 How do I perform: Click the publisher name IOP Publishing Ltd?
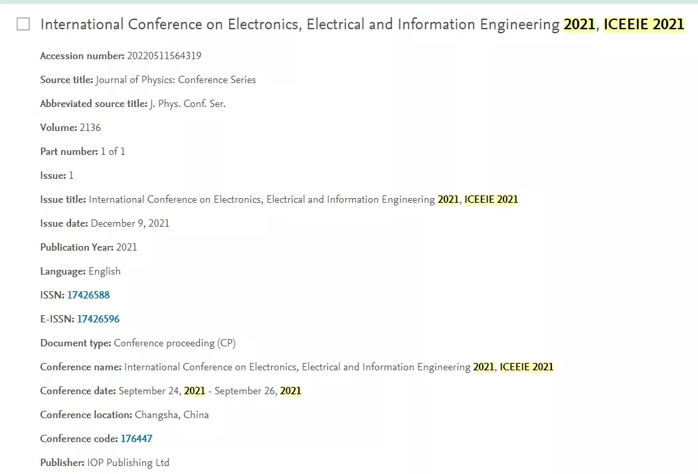click(128, 463)
